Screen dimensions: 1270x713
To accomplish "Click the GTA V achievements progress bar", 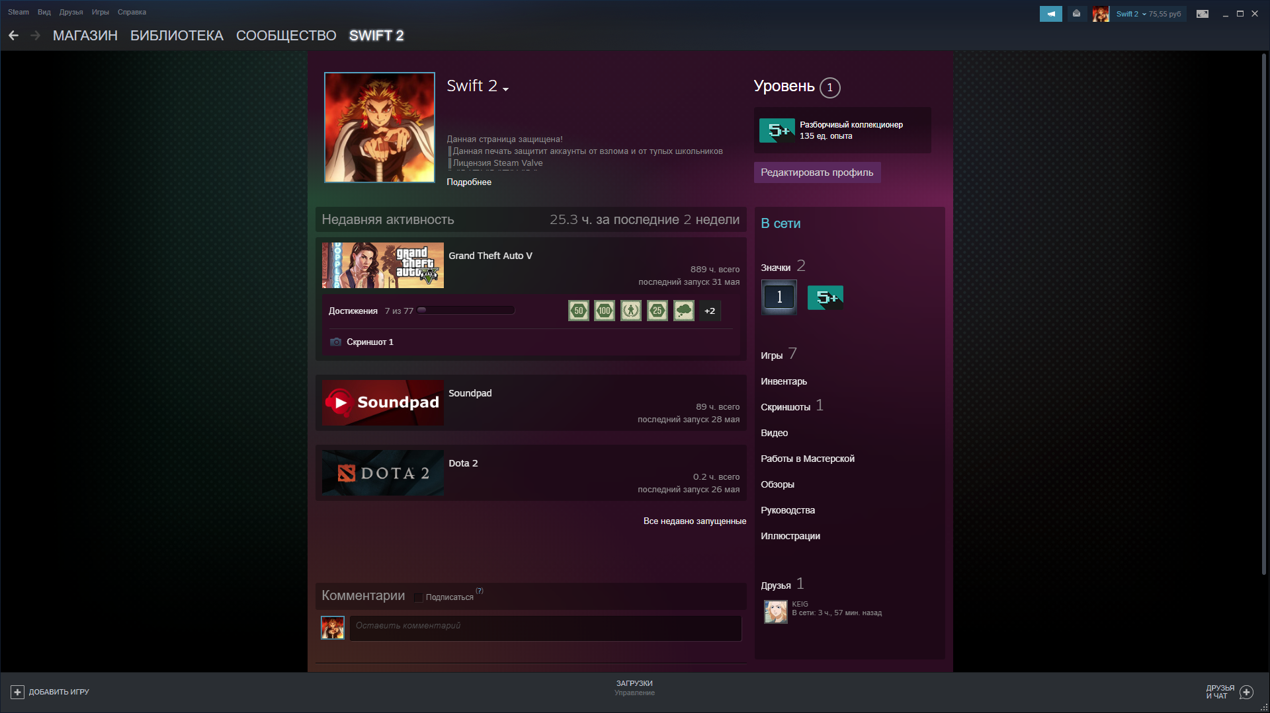I will coord(466,311).
